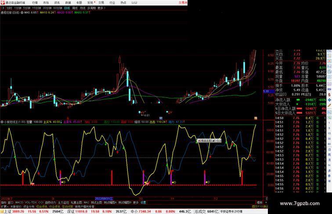
Task: Select the 主力监控 indicator tab
Action: 63,203
